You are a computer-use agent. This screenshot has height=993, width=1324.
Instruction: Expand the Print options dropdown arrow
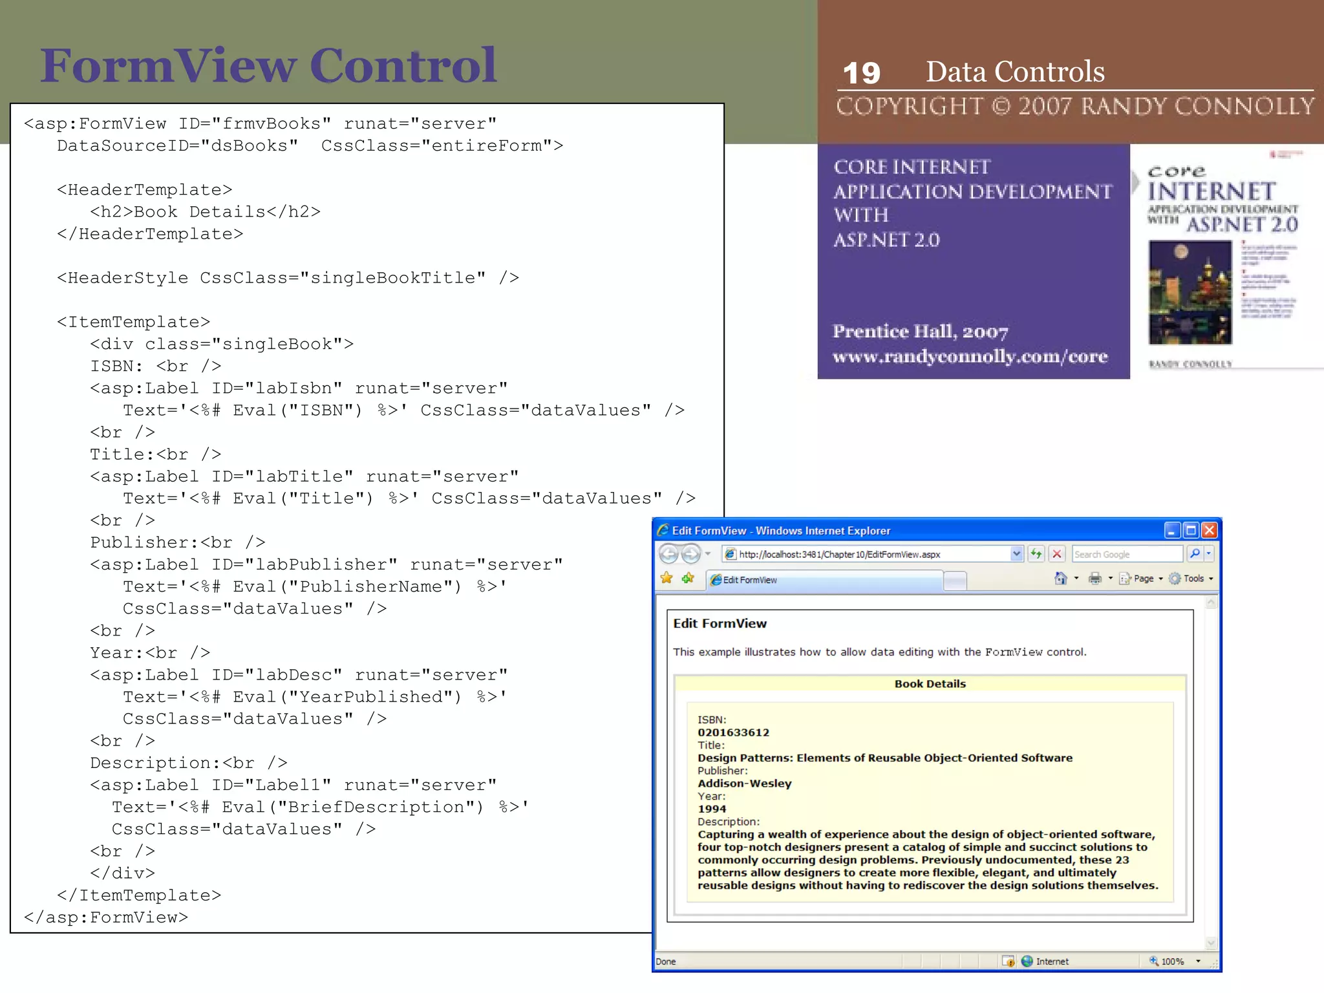coord(1110,579)
